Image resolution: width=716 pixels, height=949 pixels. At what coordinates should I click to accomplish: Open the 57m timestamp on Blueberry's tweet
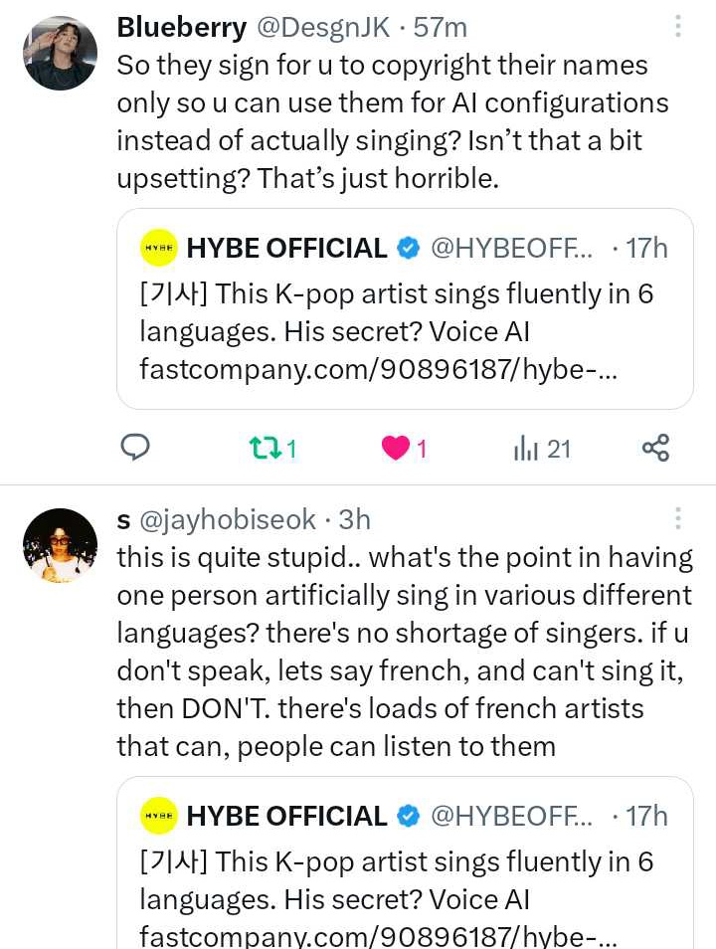pyautogui.click(x=441, y=28)
